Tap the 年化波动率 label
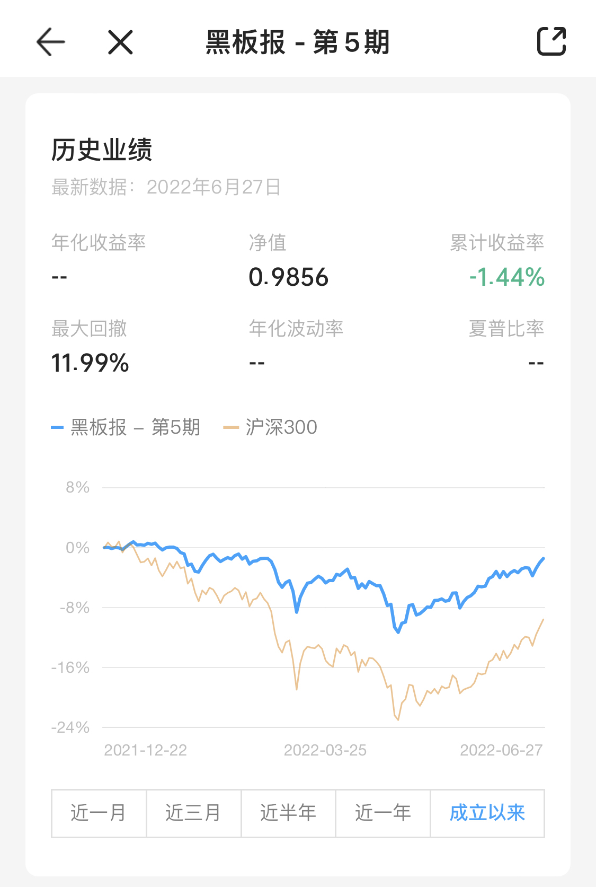596x887 pixels. 296,329
